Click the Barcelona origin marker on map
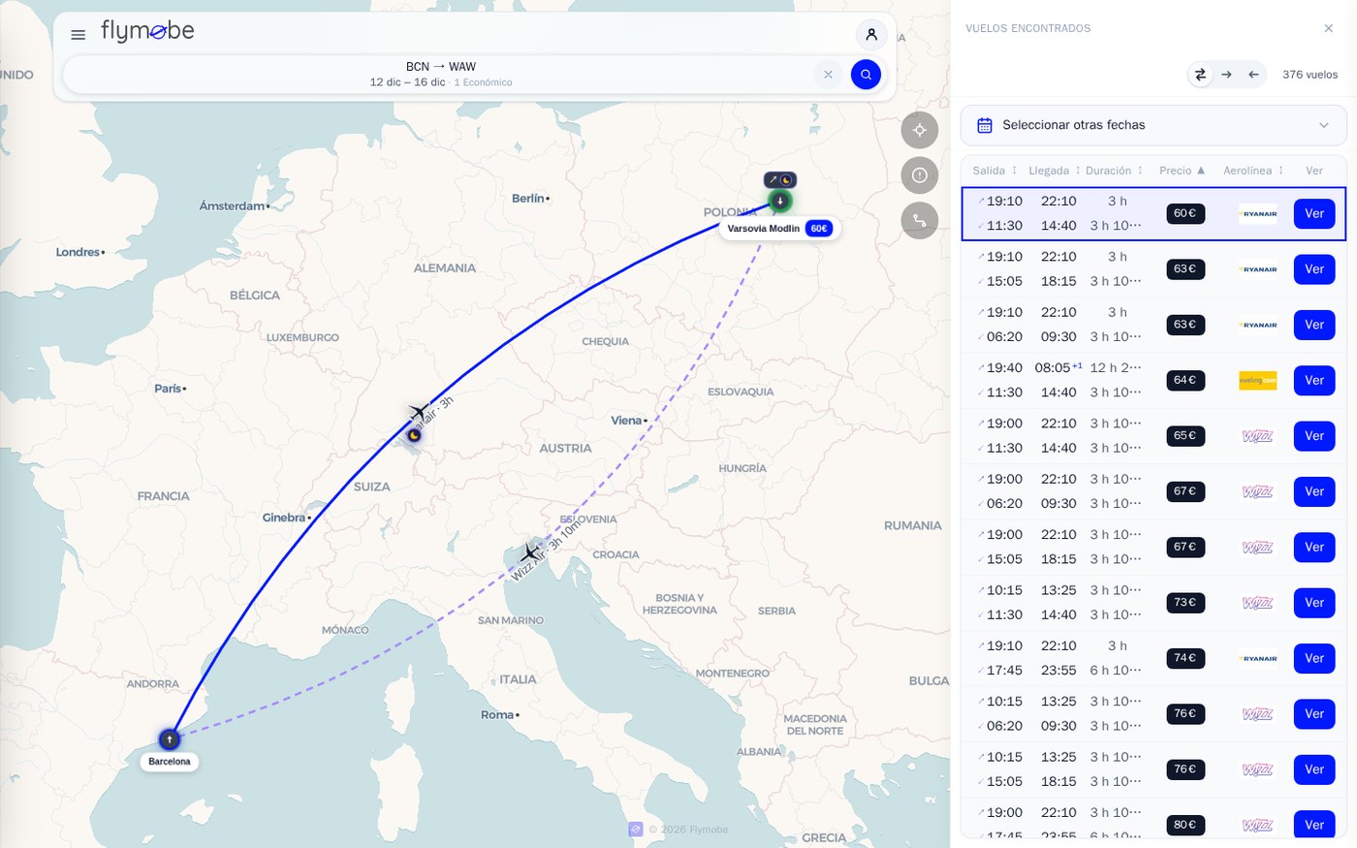This screenshot has width=1357, height=848. (x=170, y=739)
